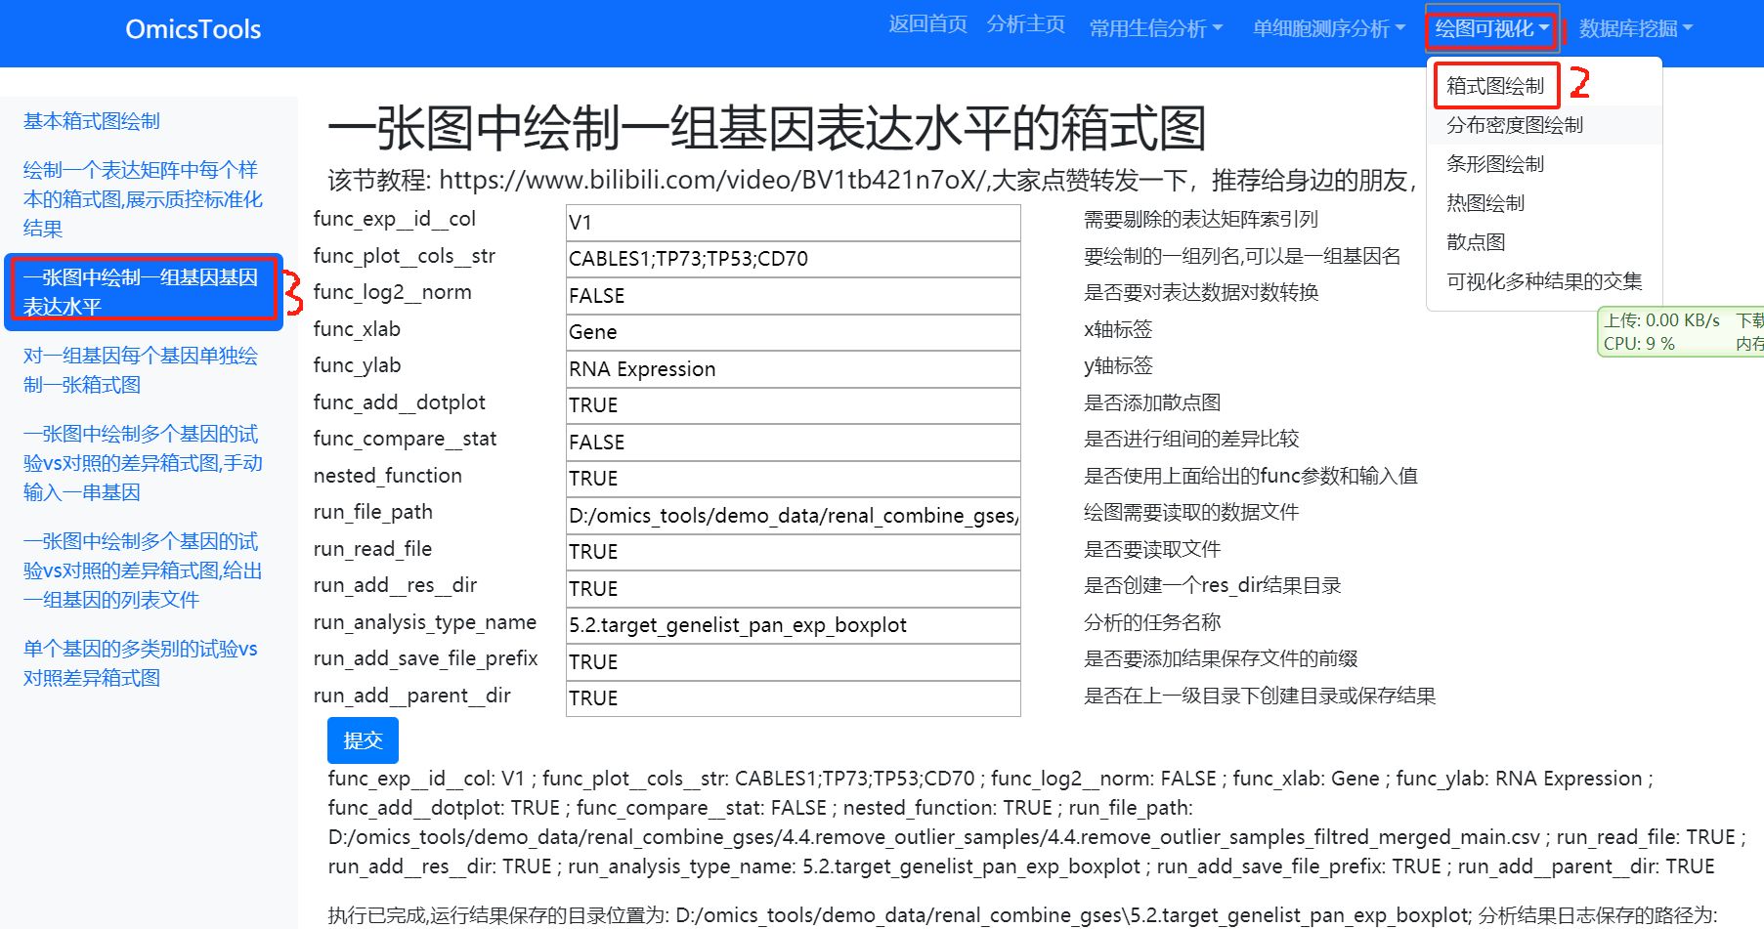Viewport: 1764px width, 929px height.
Task: Click description text 是否要对表达数据对数转换
Action: pyautogui.click(x=1201, y=293)
